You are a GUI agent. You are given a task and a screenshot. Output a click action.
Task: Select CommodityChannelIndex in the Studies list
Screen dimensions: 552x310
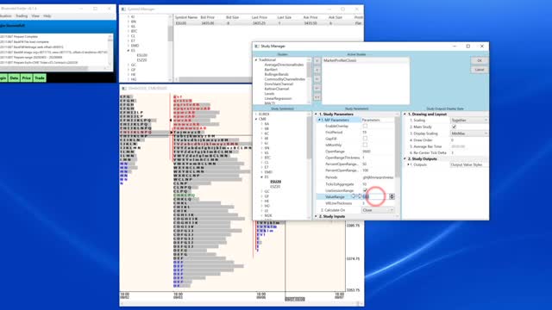coord(285,79)
